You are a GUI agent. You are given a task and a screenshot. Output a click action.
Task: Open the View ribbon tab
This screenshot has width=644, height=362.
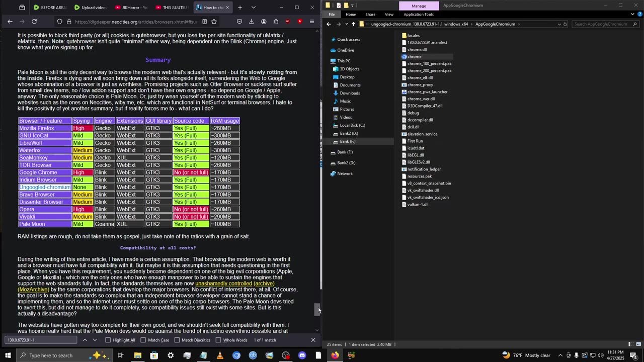[x=389, y=14]
